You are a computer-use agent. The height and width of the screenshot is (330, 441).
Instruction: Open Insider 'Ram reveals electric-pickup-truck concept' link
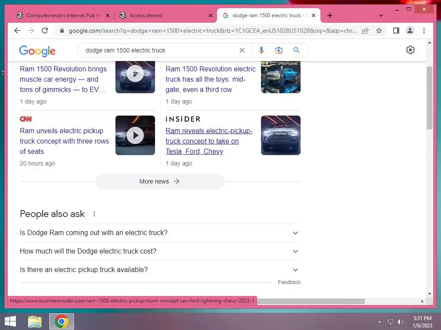(209, 141)
